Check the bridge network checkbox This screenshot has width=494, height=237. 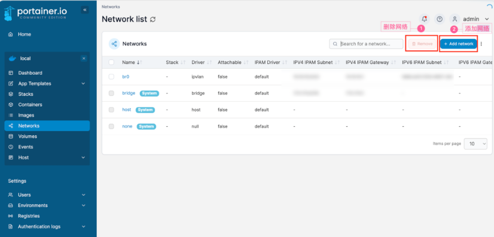111,93
